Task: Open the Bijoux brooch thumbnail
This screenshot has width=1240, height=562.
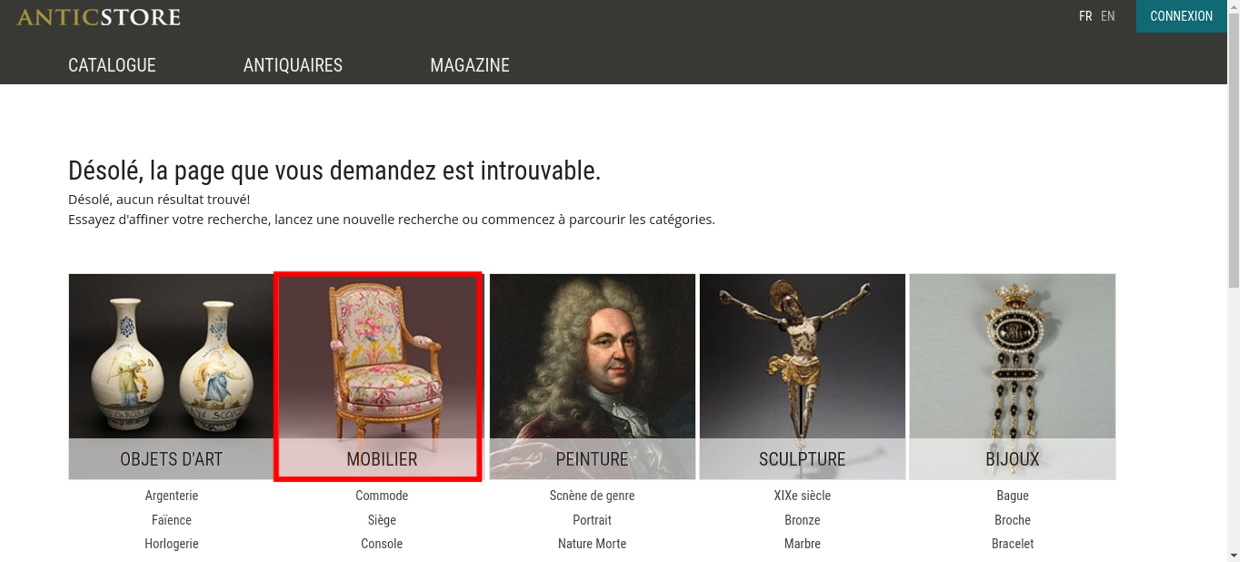Action: click(1012, 376)
